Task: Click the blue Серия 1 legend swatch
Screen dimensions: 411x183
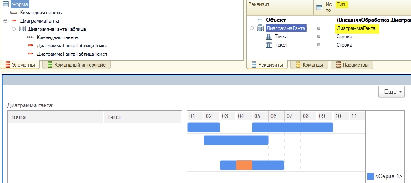Action: click(x=370, y=176)
